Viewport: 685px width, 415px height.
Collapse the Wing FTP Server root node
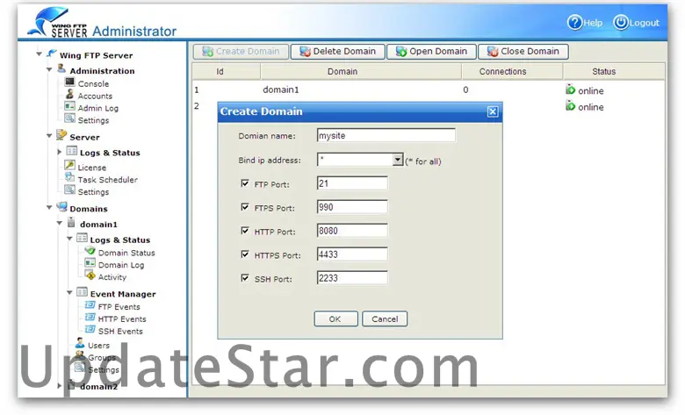(39, 54)
